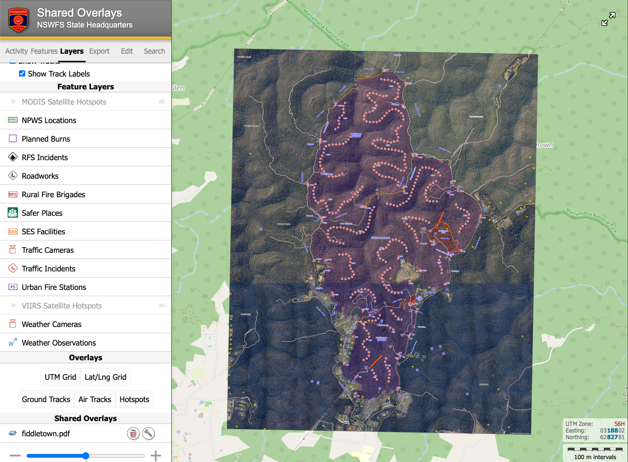This screenshot has height=462, width=628.
Task: Click the overlay opacity slider handle
Action: (86, 456)
